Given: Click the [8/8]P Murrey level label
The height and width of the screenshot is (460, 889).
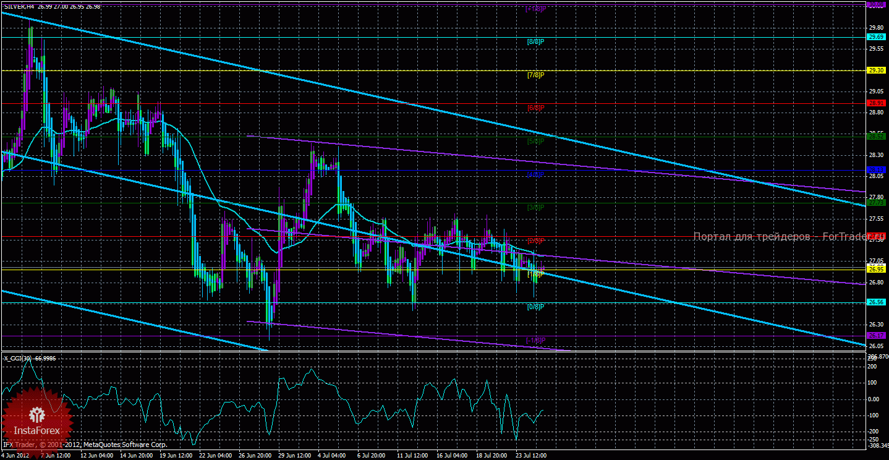Looking at the screenshot, I should point(535,41).
